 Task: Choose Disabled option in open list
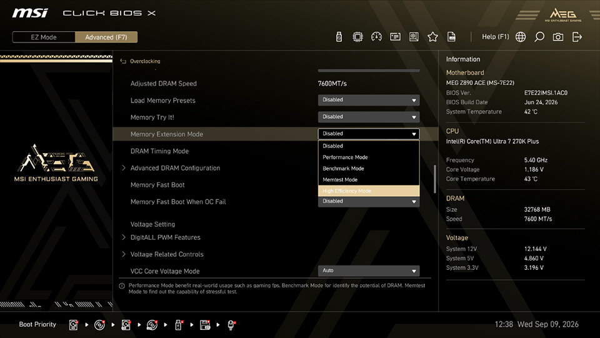coord(369,146)
